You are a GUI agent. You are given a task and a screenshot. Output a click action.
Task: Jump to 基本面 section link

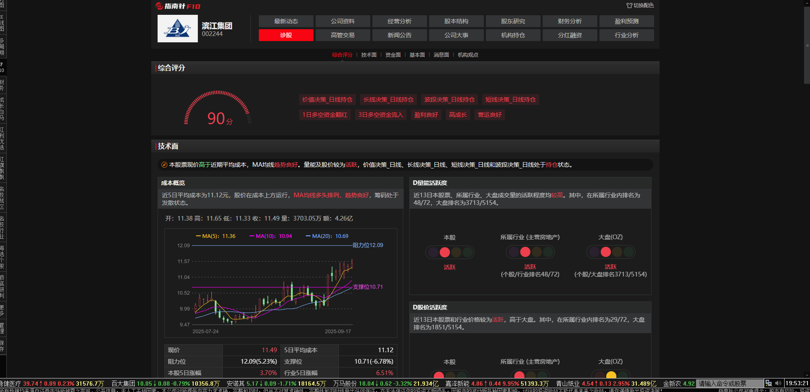pyautogui.click(x=417, y=55)
